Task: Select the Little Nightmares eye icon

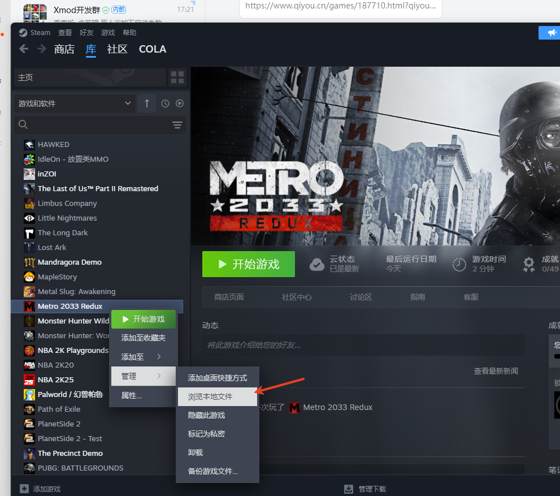Action: 29,218
